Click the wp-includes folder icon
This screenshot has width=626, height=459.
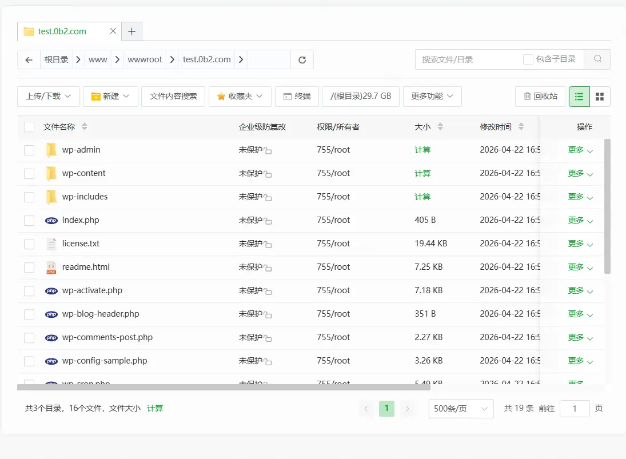tap(51, 197)
